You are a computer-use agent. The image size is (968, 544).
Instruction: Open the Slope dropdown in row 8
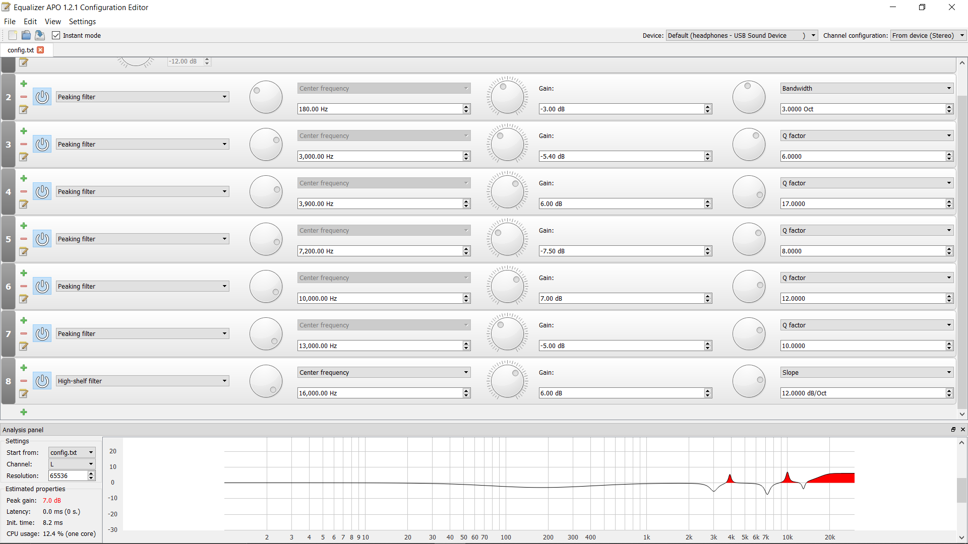tap(867, 372)
